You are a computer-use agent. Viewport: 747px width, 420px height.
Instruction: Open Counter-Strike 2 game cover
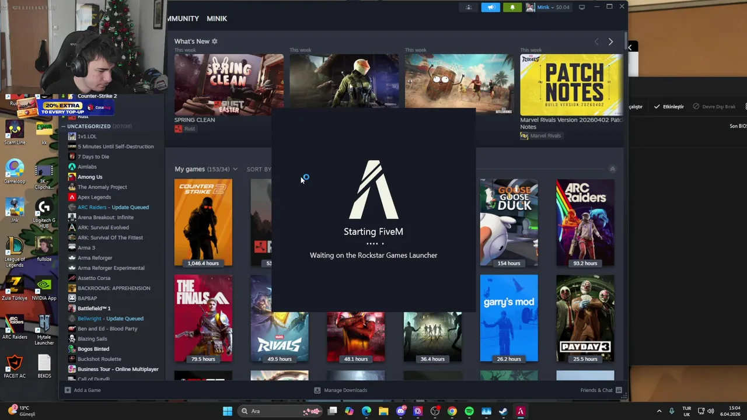203,222
